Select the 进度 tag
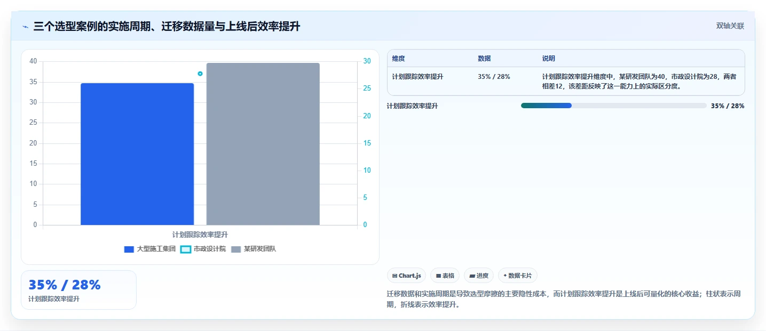Image resolution: width=766 pixels, height=331 pixels. [479, 276]
